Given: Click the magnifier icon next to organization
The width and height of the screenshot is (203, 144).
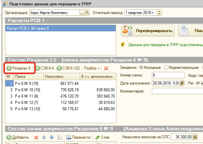Looking at the screenshot, I should (x=87, y=13).
